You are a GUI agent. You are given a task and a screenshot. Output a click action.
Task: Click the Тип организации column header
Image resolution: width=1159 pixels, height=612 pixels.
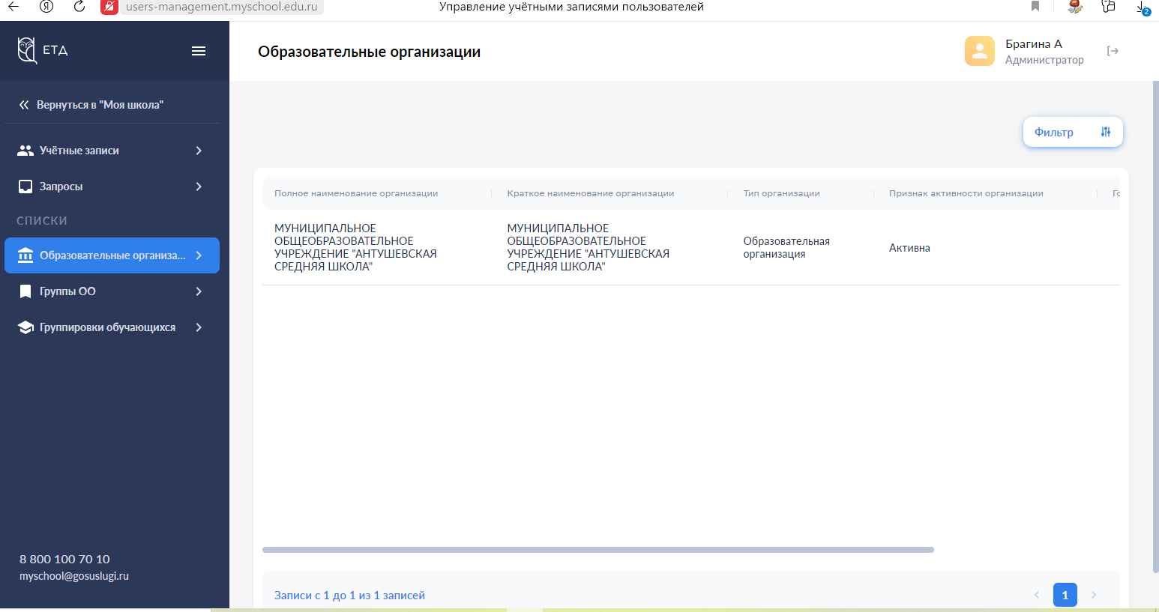[x=781, y=193]
